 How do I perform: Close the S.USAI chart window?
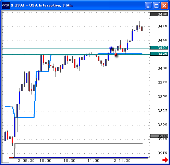coord(164,5)
